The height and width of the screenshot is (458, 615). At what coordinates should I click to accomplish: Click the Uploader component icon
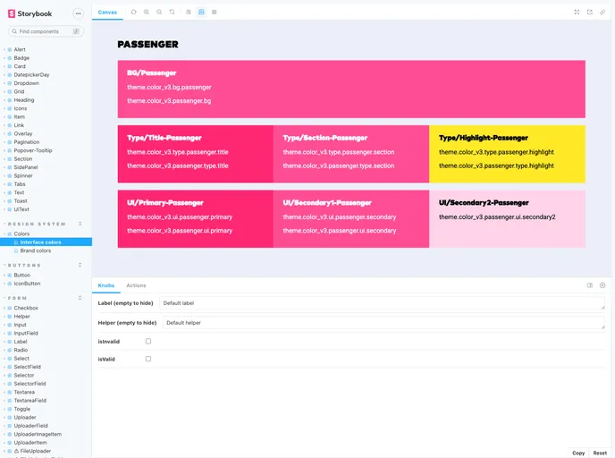tap(10, 417)
